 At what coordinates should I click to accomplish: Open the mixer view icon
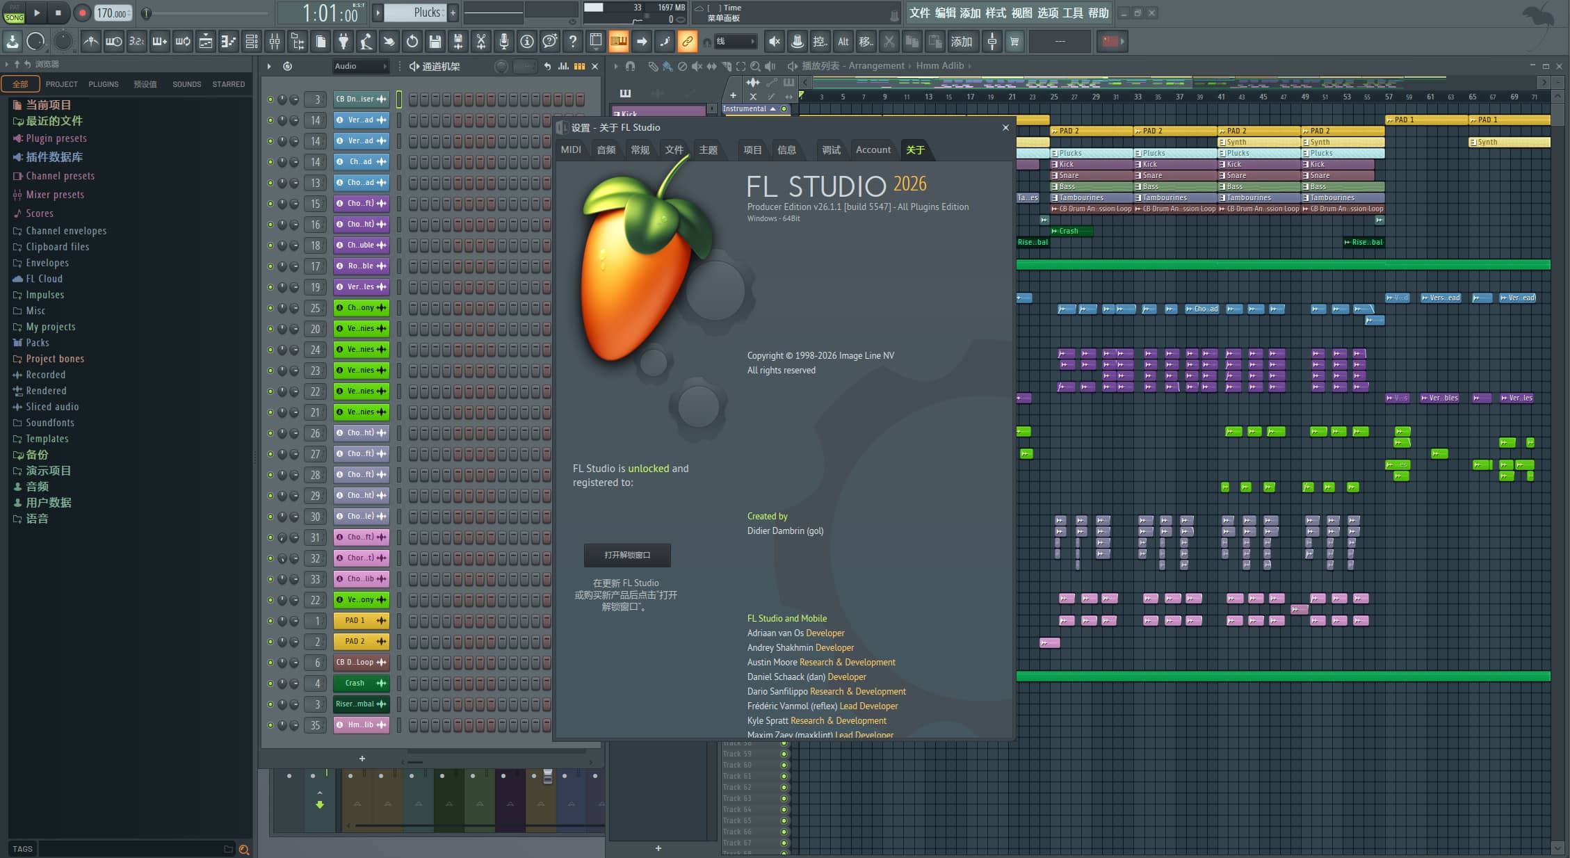[275, 42]
